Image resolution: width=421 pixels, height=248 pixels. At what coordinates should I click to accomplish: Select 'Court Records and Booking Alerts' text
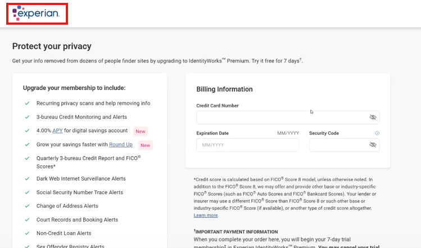(x=78, y=219)
